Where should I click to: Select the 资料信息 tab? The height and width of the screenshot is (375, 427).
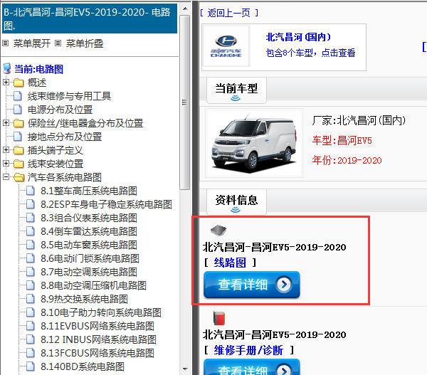click(x=236, y=201)
